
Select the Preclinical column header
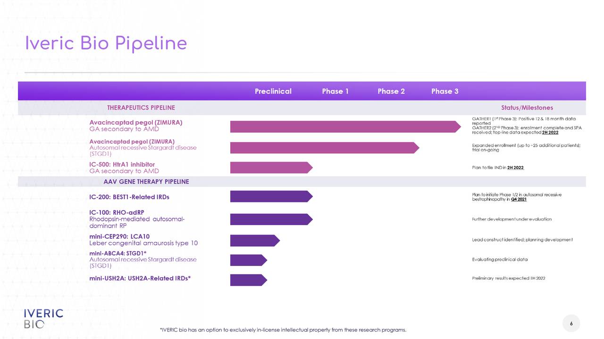tap(273, 91)
